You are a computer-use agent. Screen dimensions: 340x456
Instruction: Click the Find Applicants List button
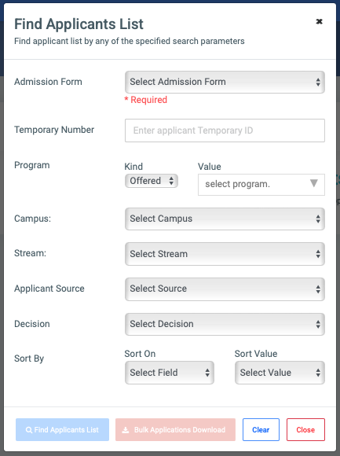click(63, 429)
